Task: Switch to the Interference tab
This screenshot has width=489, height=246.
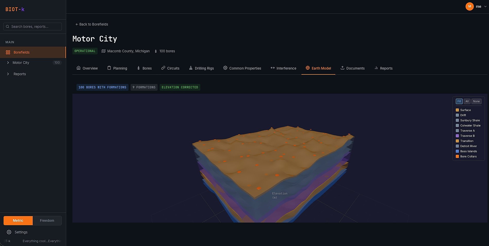Action: [283, 68]
